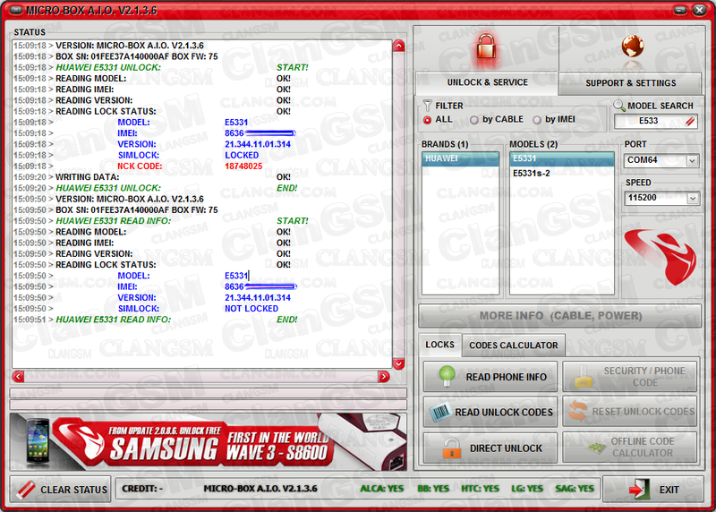
Task: Click chip icon on Offline Calculator
Action: pyautogui.click(x=596, y=448)
